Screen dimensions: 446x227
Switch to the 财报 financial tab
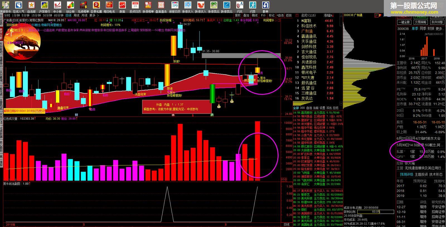click(431, 29)
